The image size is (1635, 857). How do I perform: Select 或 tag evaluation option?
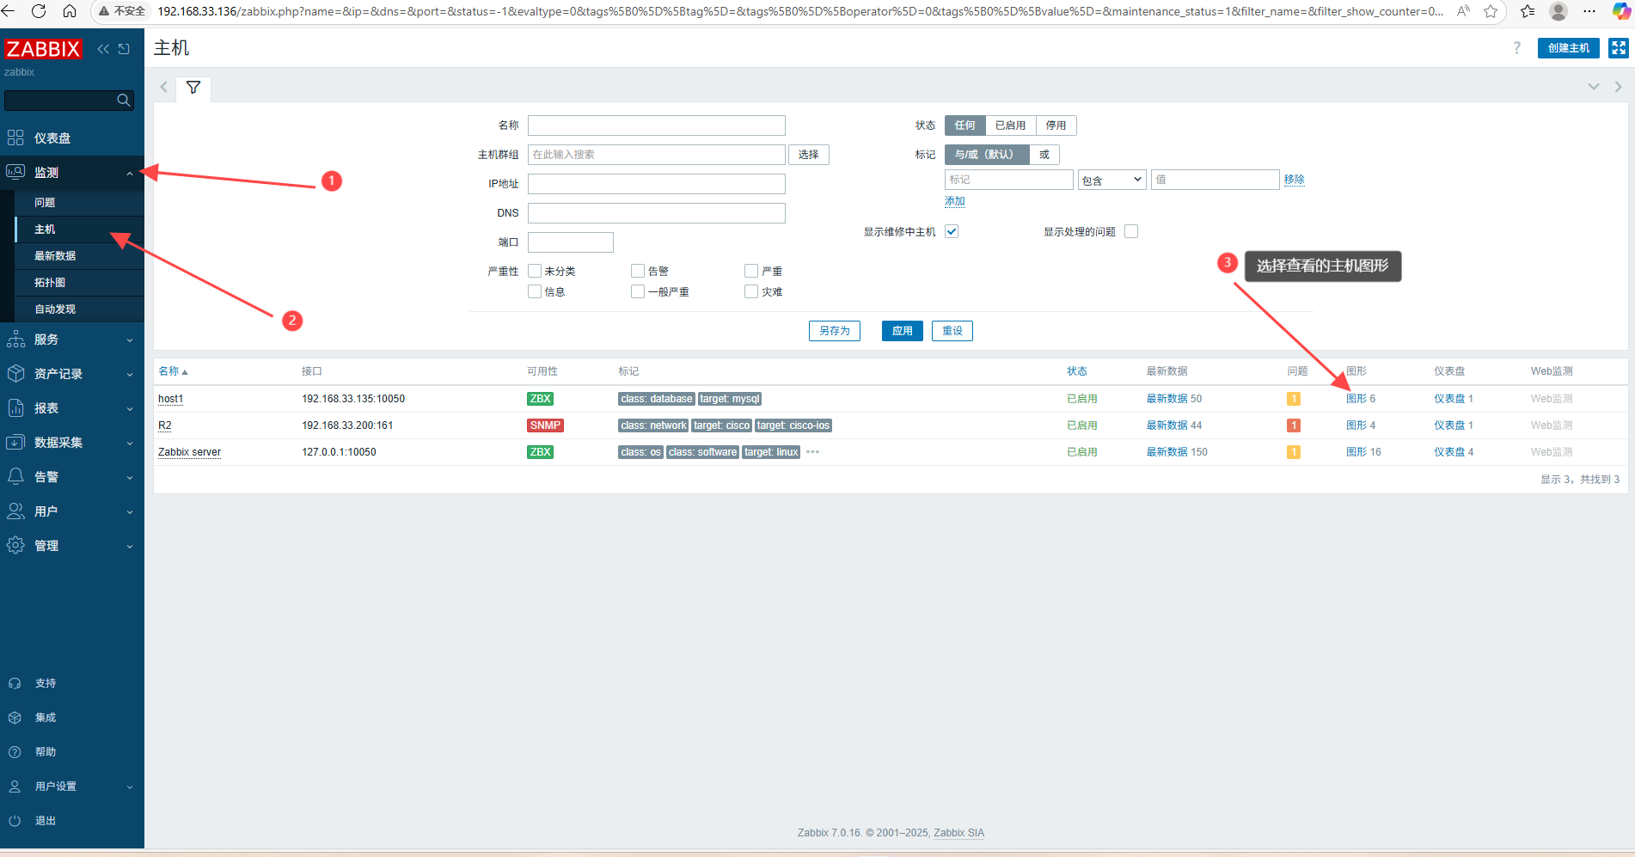click(x=1044, y=155)
